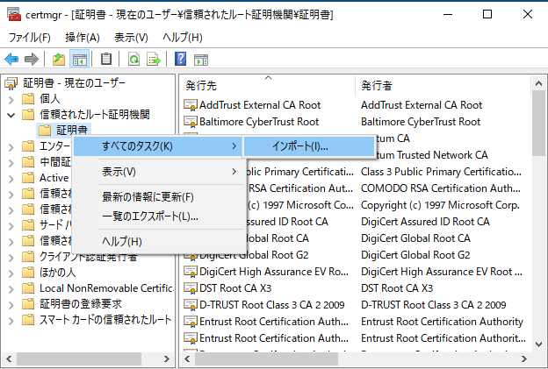
Task: Expand the ほかの人 tree node
Action: click(11, 273)
